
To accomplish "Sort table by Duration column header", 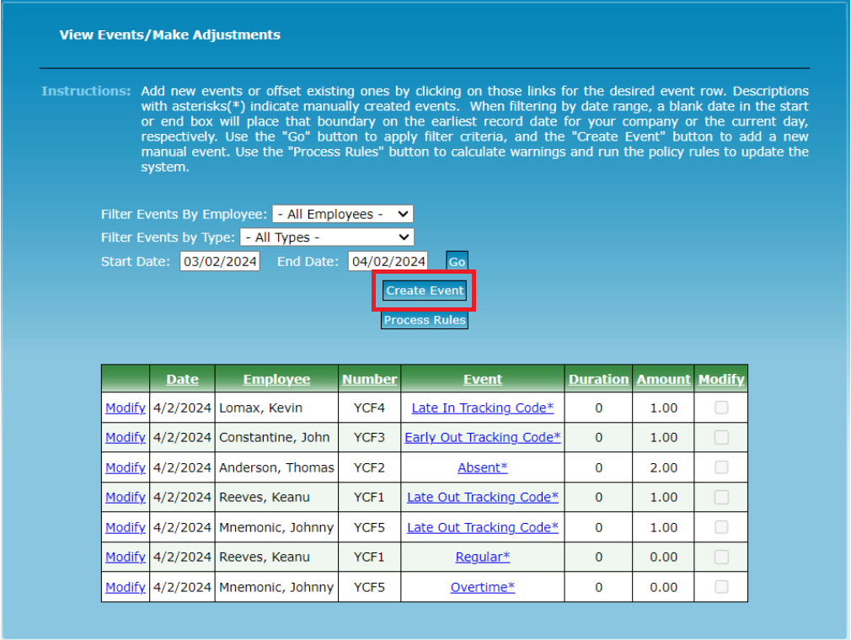I will [x=598, y=379].
